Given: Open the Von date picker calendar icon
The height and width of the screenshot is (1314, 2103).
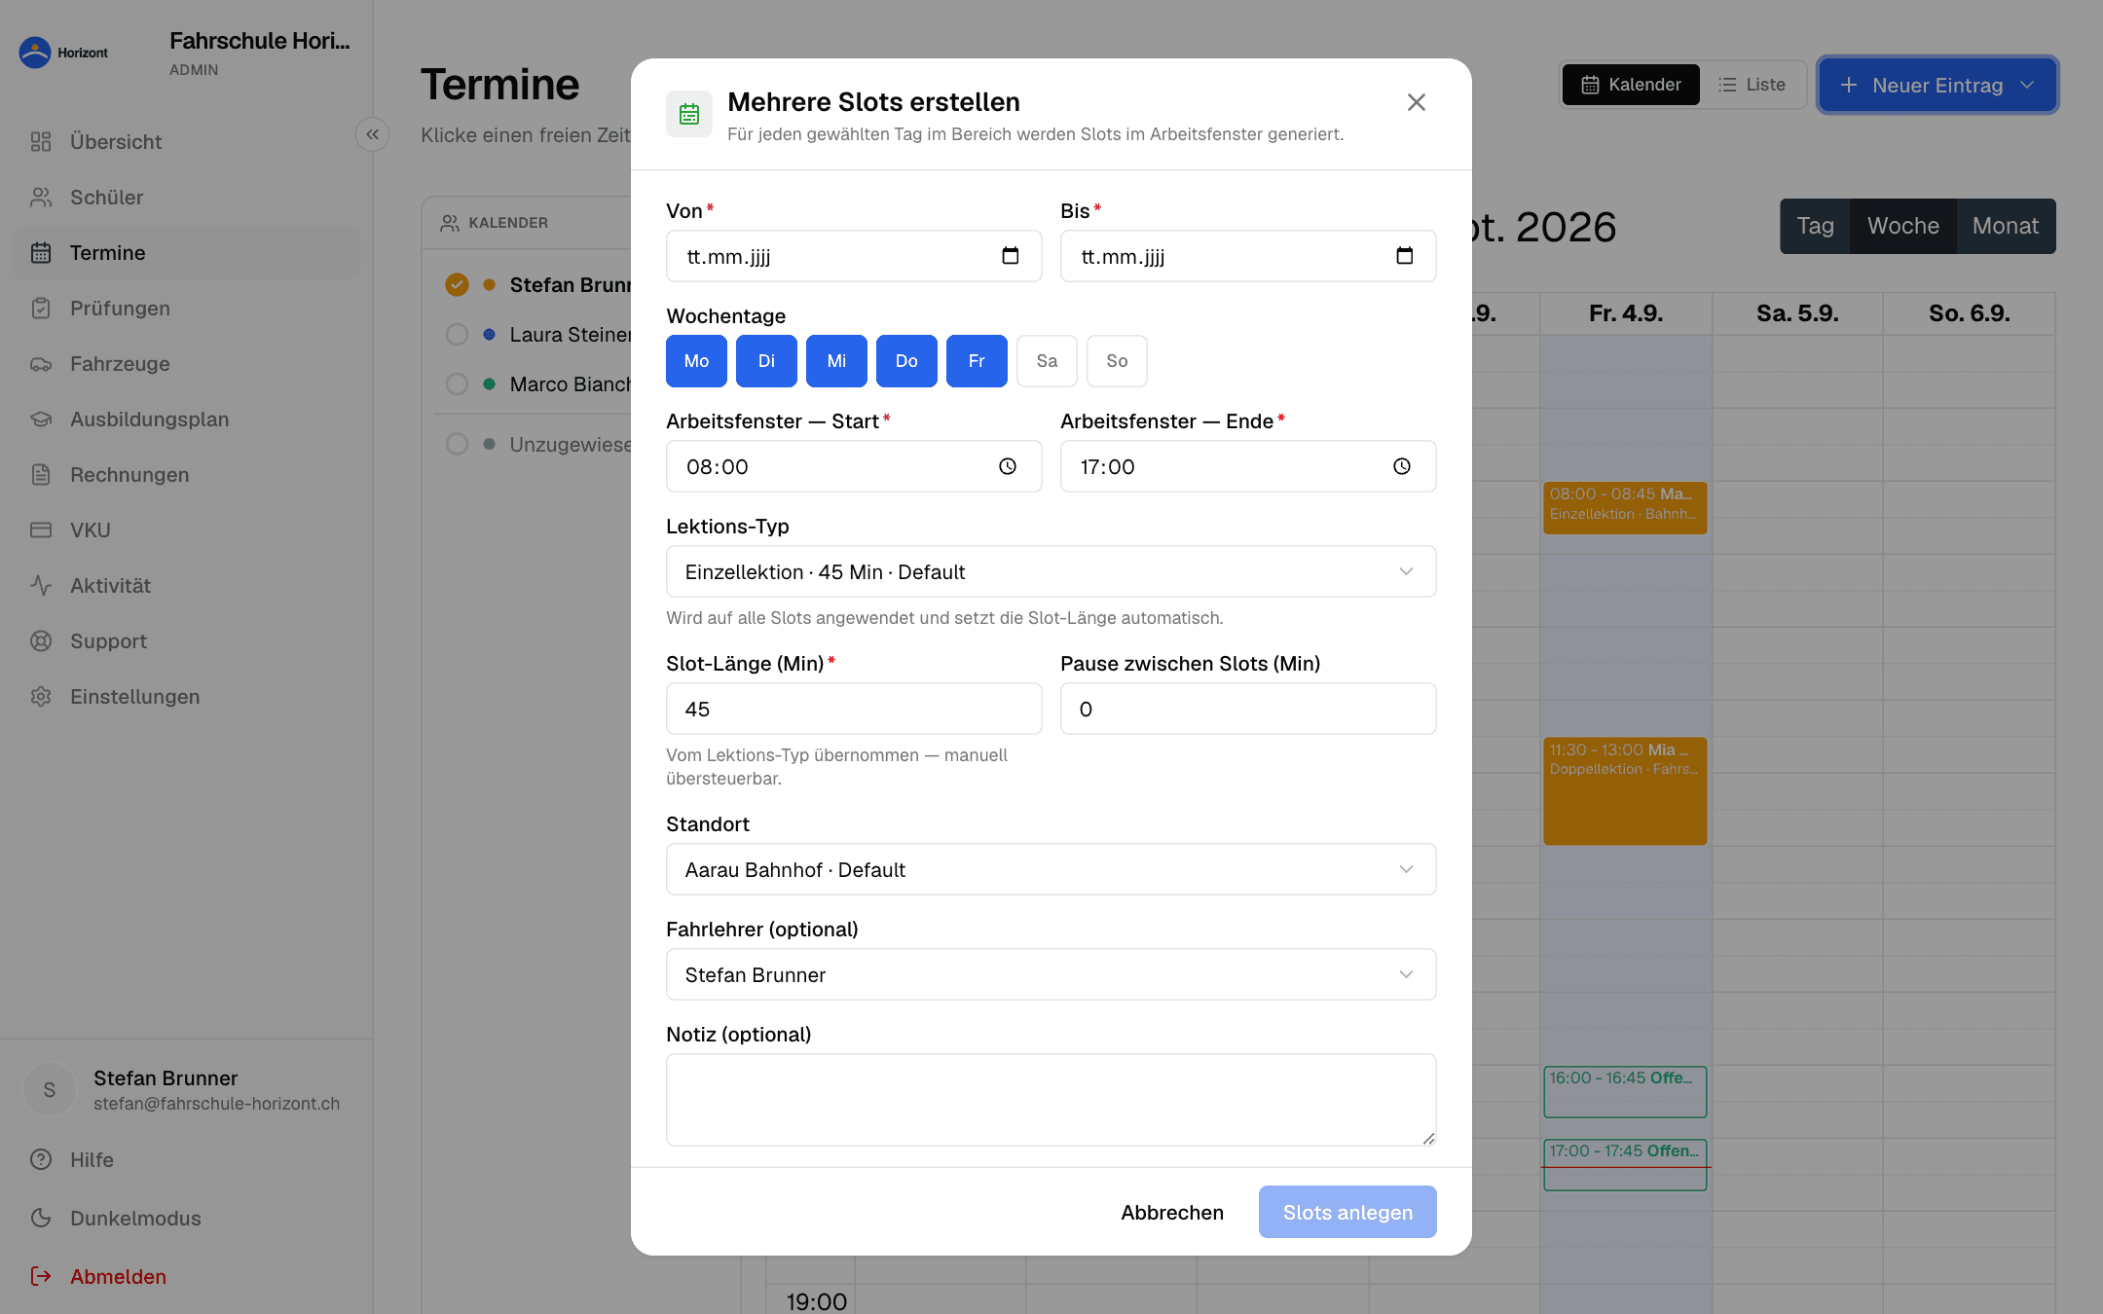Looking at the screenshot, I should point(1010,256).
